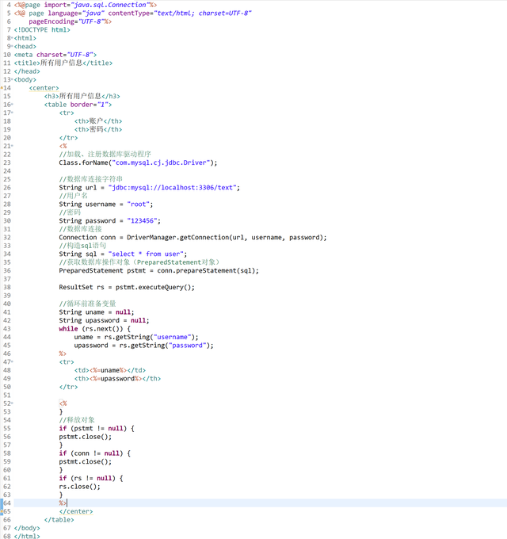Click rs.close(); on line 62
The width and height of the screenshot is (507, 539).
80,487
